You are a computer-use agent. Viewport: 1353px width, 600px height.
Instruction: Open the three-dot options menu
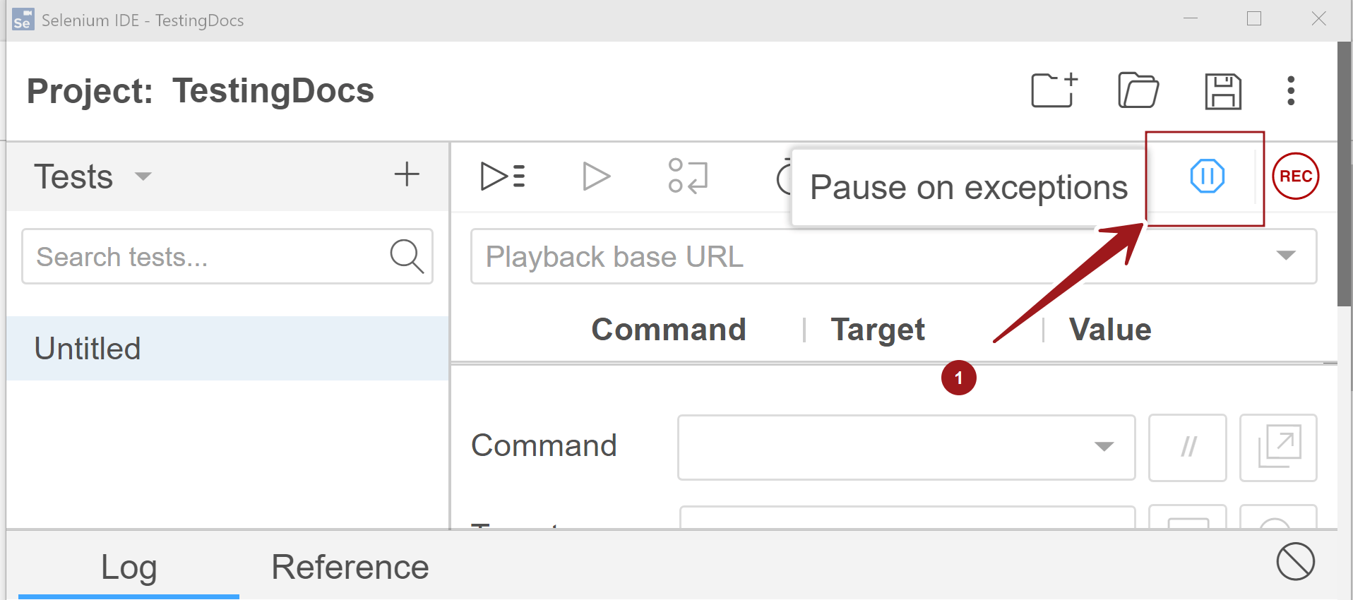1291,90
